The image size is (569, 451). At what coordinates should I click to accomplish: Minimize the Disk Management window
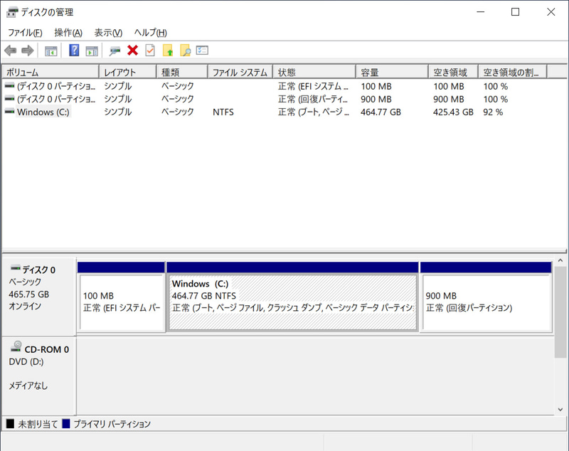pyautogui.click(x=481, y=12)
